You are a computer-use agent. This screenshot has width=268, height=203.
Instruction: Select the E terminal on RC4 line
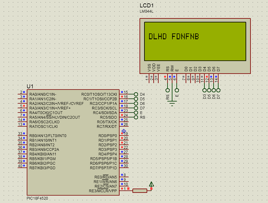(x=136, y=113)
